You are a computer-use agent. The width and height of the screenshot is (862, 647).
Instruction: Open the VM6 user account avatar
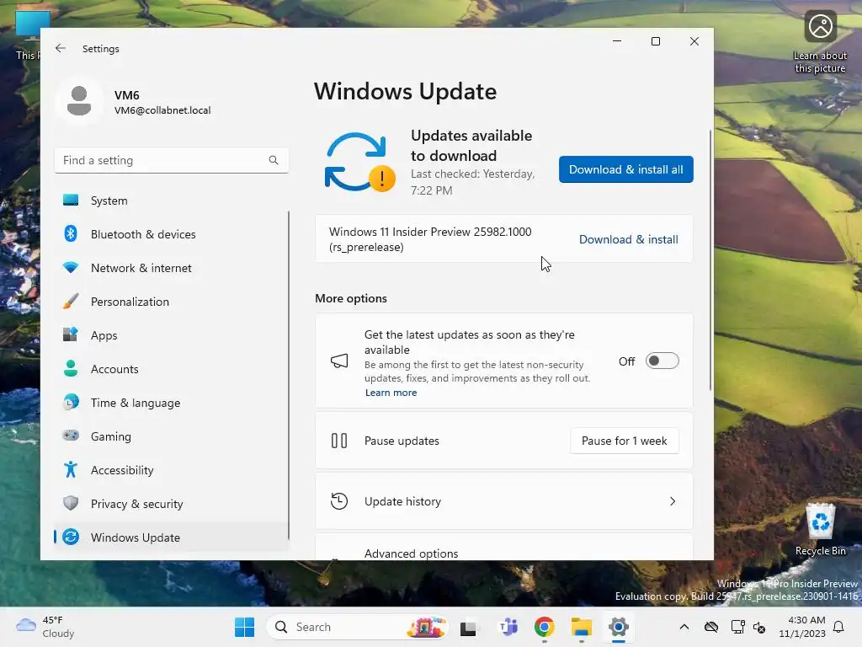click(x=79, y=101)
